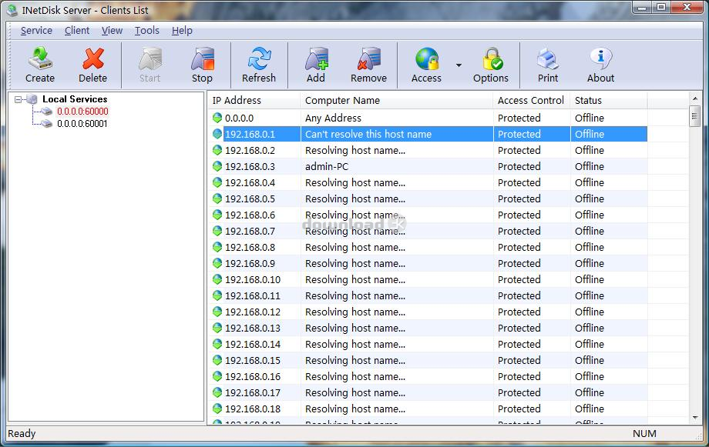Click Offline status in the 192.168.0.10 row
Screen dimensions: 709x447
[x=590, y=279]
